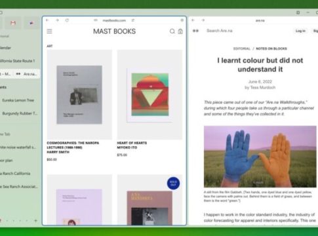Open Heart of Hearts book thumbnail
This screenshot has height=236, width=318.
(x=149, y=94)
